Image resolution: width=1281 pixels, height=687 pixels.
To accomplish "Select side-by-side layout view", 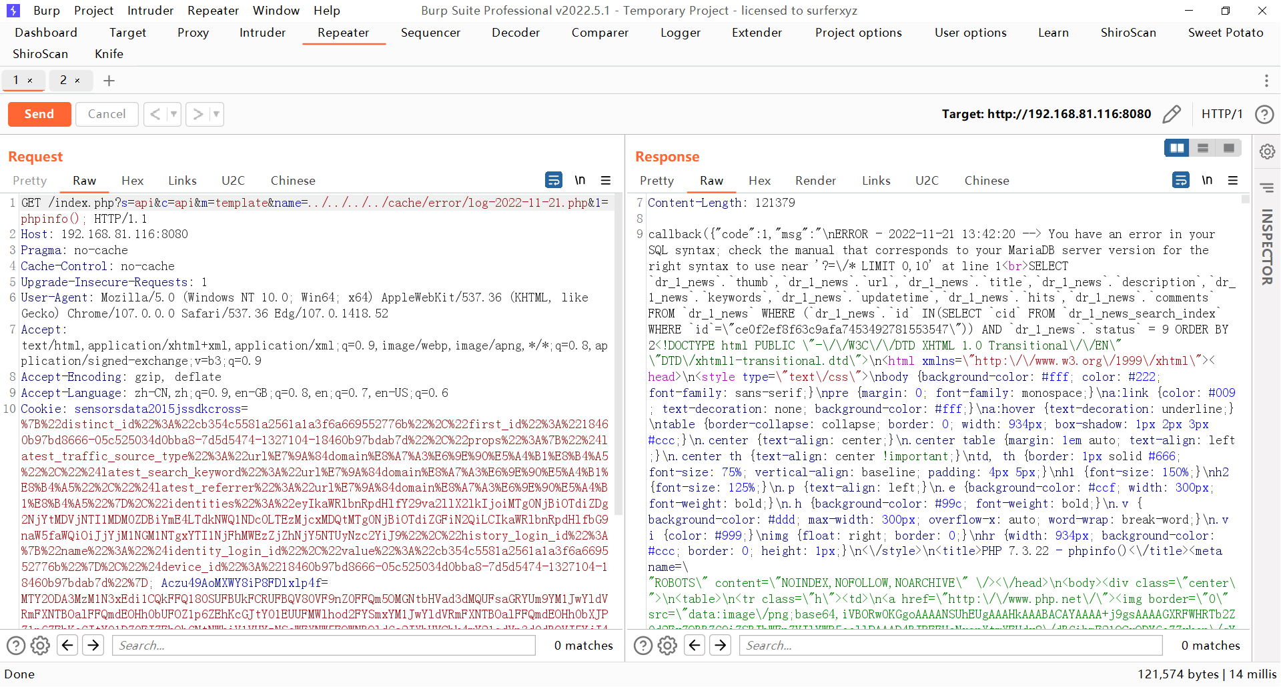I will [x=1177, y=148].
